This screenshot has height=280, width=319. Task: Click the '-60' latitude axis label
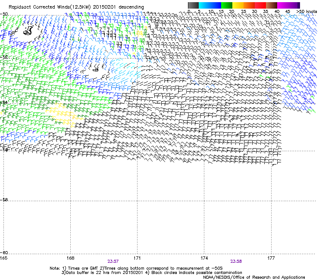4,252
